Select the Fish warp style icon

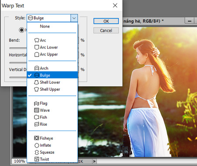pos(36,117)
